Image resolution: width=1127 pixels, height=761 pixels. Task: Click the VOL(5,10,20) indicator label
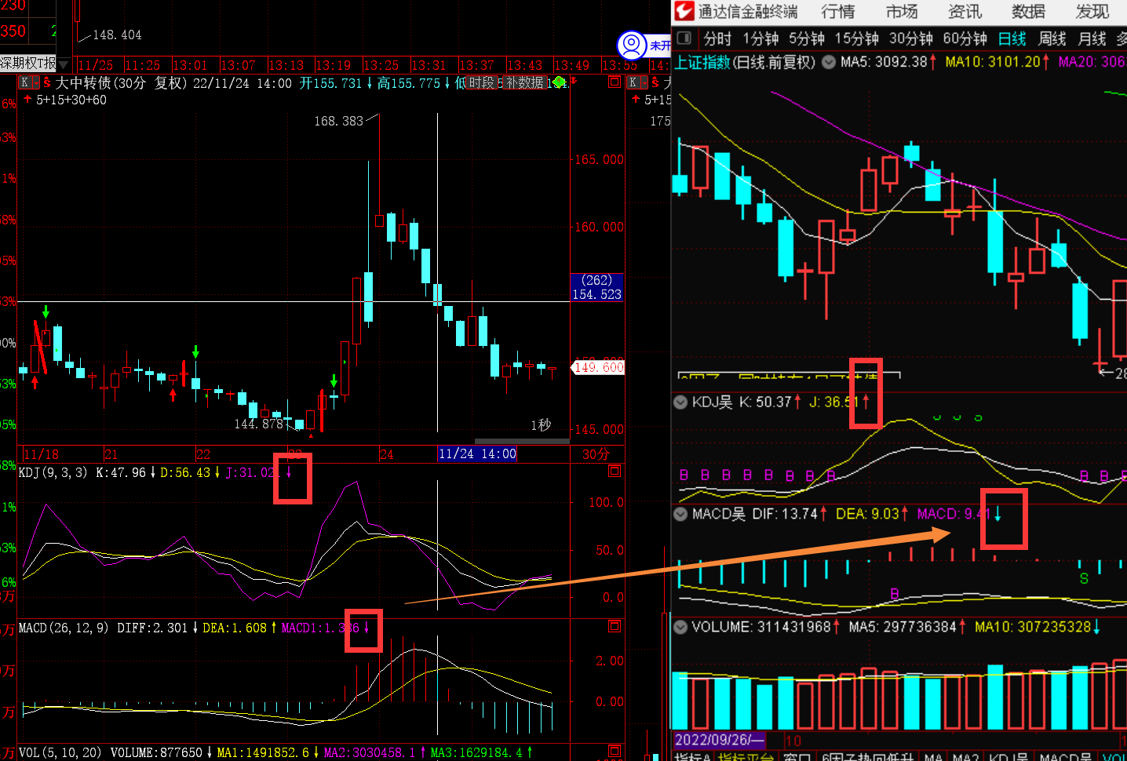click(x=60, y=752)
